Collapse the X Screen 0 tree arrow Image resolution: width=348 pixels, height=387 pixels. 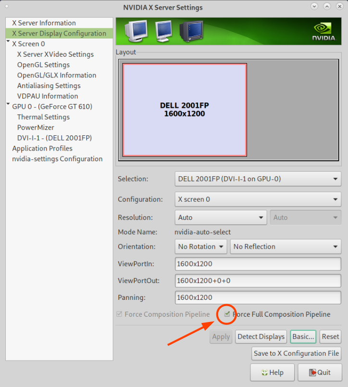[x=8, y=41]
